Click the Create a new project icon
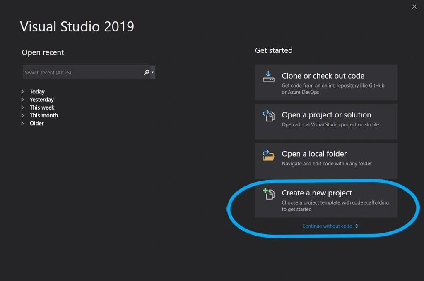This screenshot has width=424, height=281. pyautogui.click(x=268, y=194)
